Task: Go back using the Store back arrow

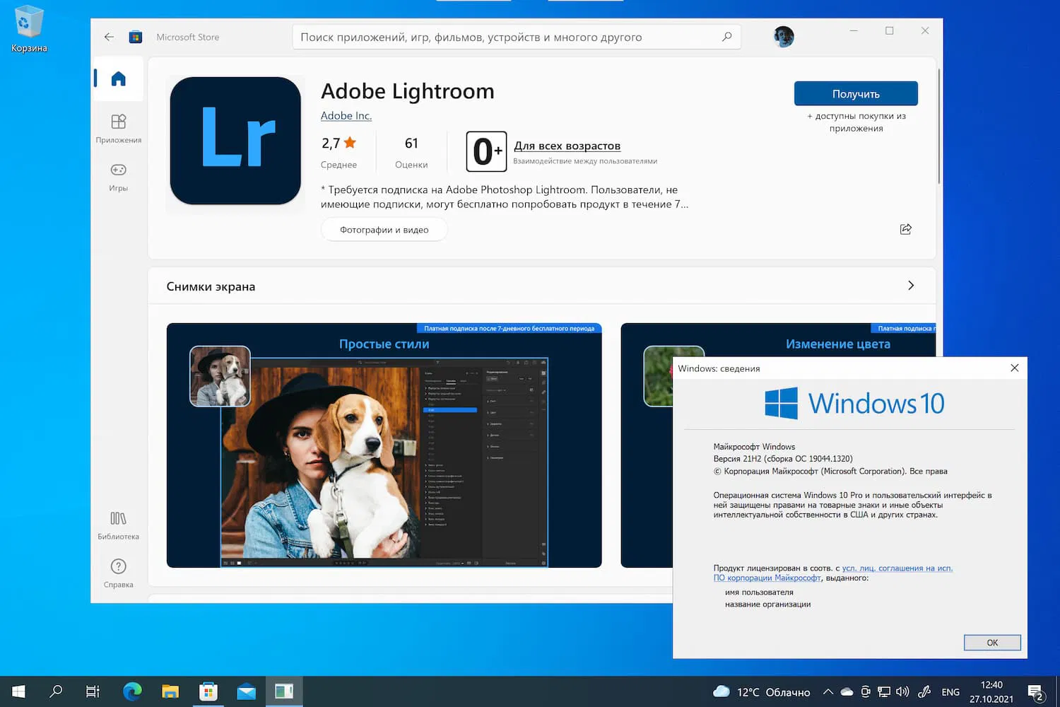Action: 109,37
